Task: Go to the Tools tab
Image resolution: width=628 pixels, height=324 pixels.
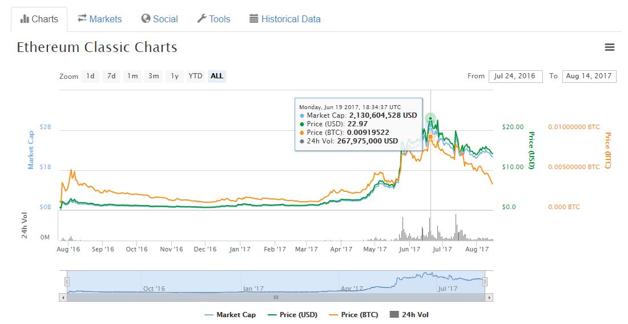Action: pos(214,19)
